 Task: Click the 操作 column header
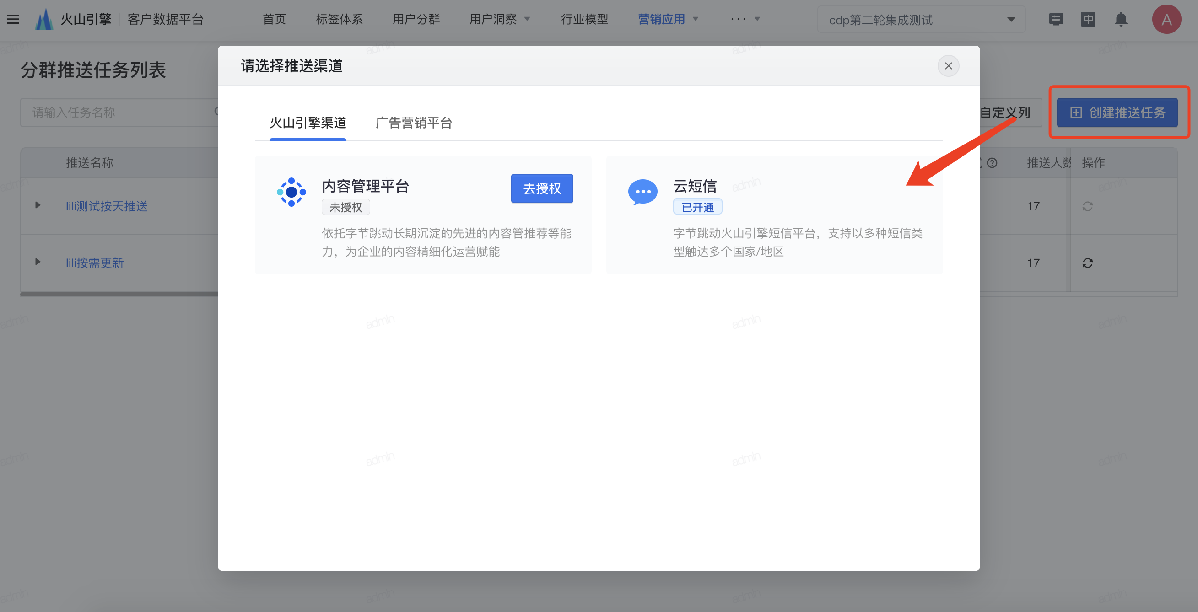1093,163
